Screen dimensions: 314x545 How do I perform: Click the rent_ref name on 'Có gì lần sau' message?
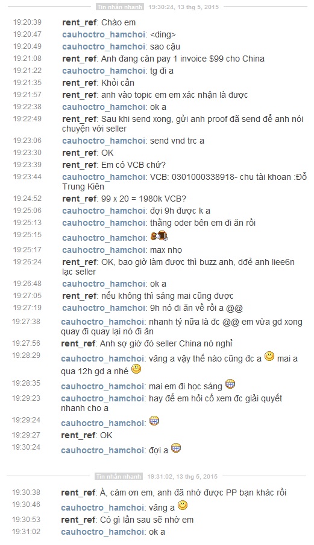78,520
